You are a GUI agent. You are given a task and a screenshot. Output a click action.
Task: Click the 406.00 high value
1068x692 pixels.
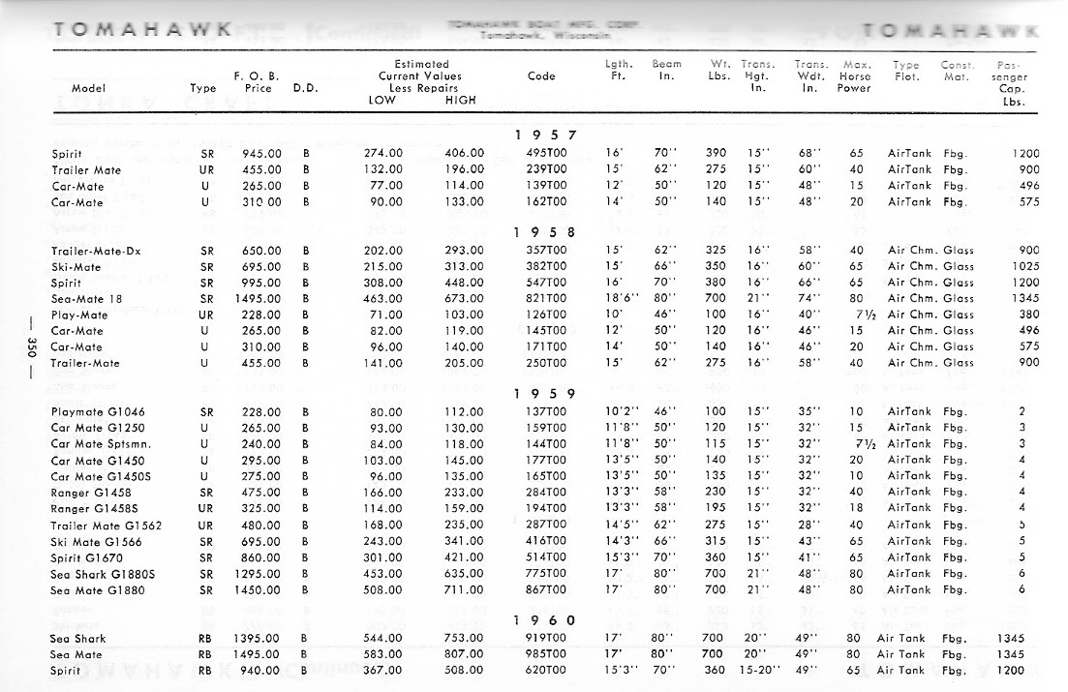tap(465, 153)
